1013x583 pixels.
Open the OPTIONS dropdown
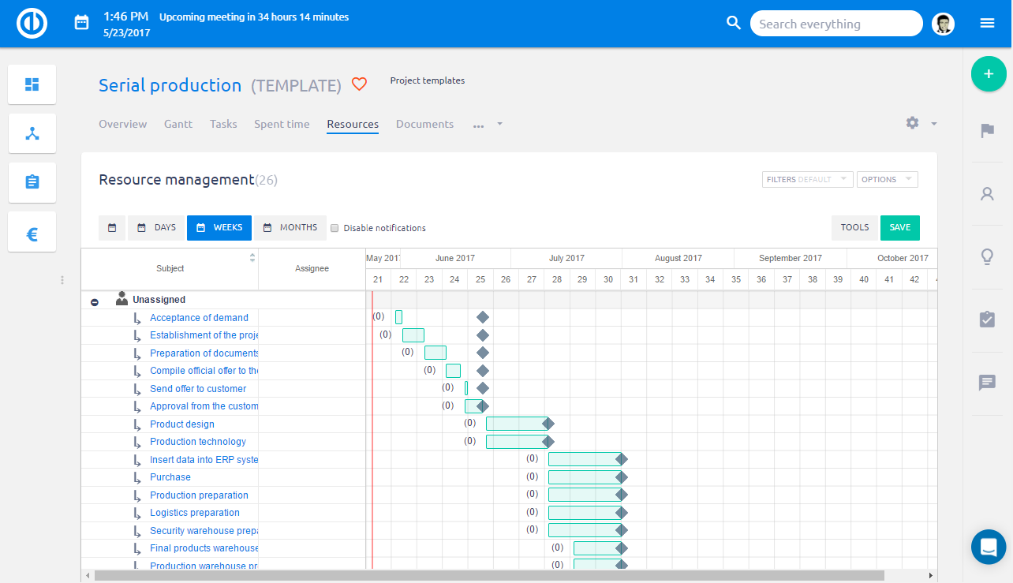pyautogui.click(x=887, y=179)
